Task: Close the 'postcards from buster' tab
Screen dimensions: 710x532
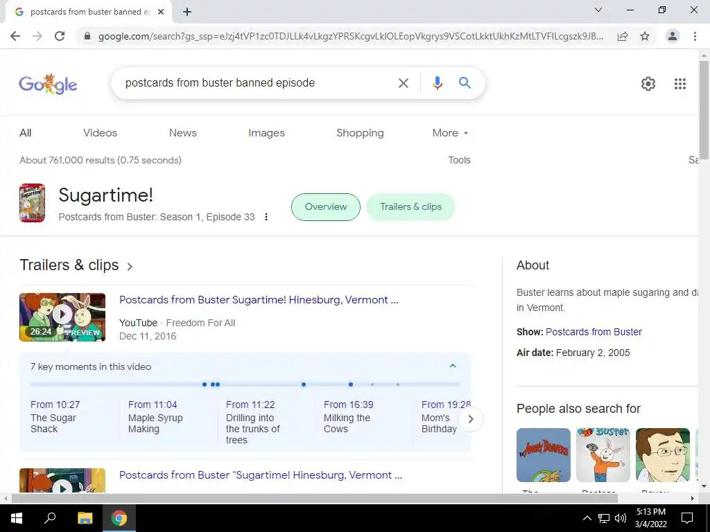Action: (161, 12)
